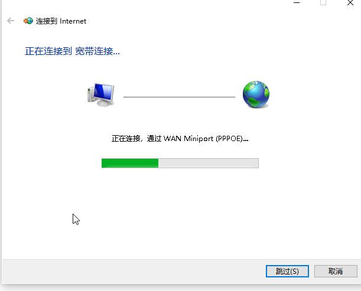Go back using the left arrow
Image resolution: width=361 pixels, height=291 pixels.
(11, 21)
